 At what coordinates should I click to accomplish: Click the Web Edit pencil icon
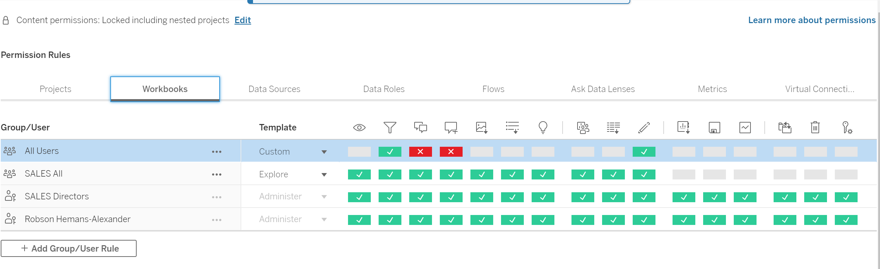click(x=644, y=128)
